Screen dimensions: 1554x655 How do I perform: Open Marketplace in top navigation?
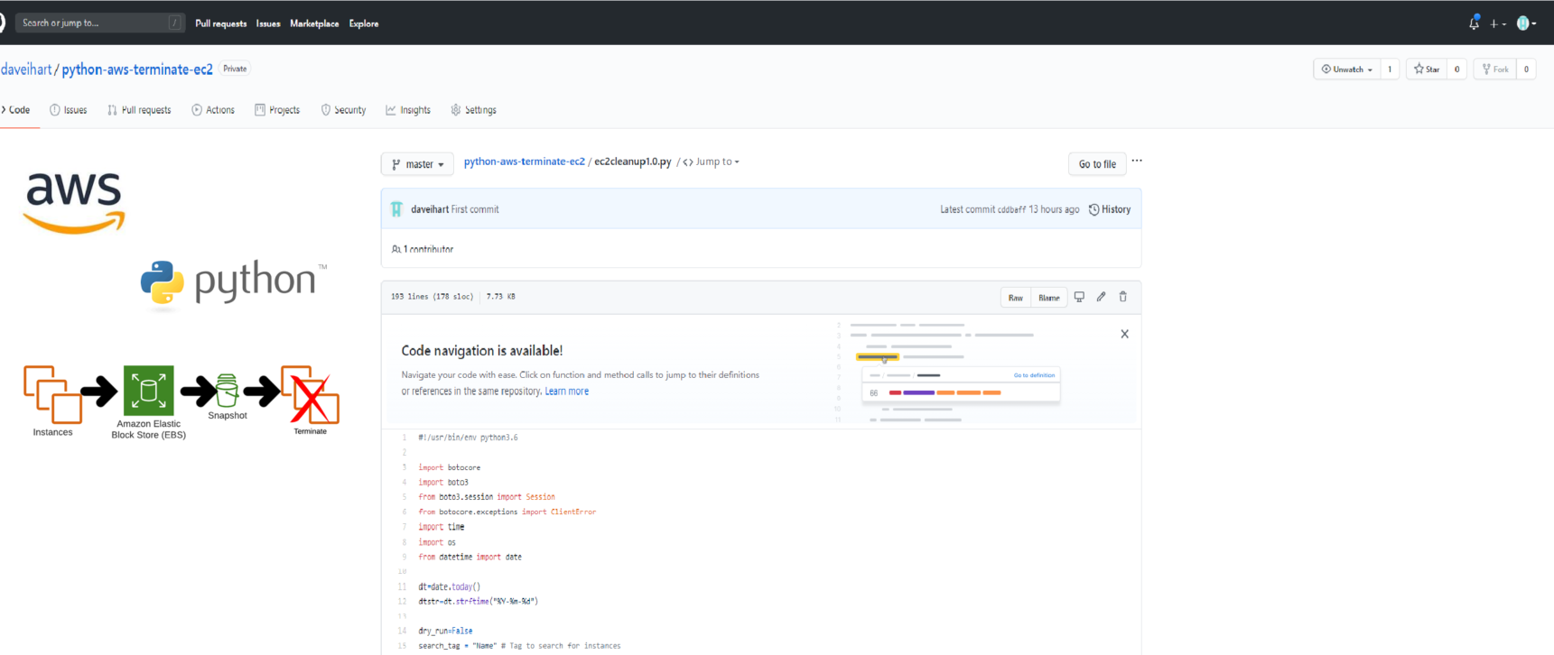point(314,23)
